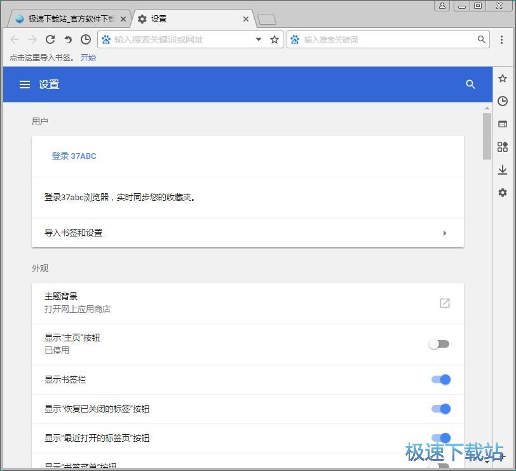Open the downloads icon in the sidebar
516x471 pixels.
pyautogui.click(x=503, y=170)
